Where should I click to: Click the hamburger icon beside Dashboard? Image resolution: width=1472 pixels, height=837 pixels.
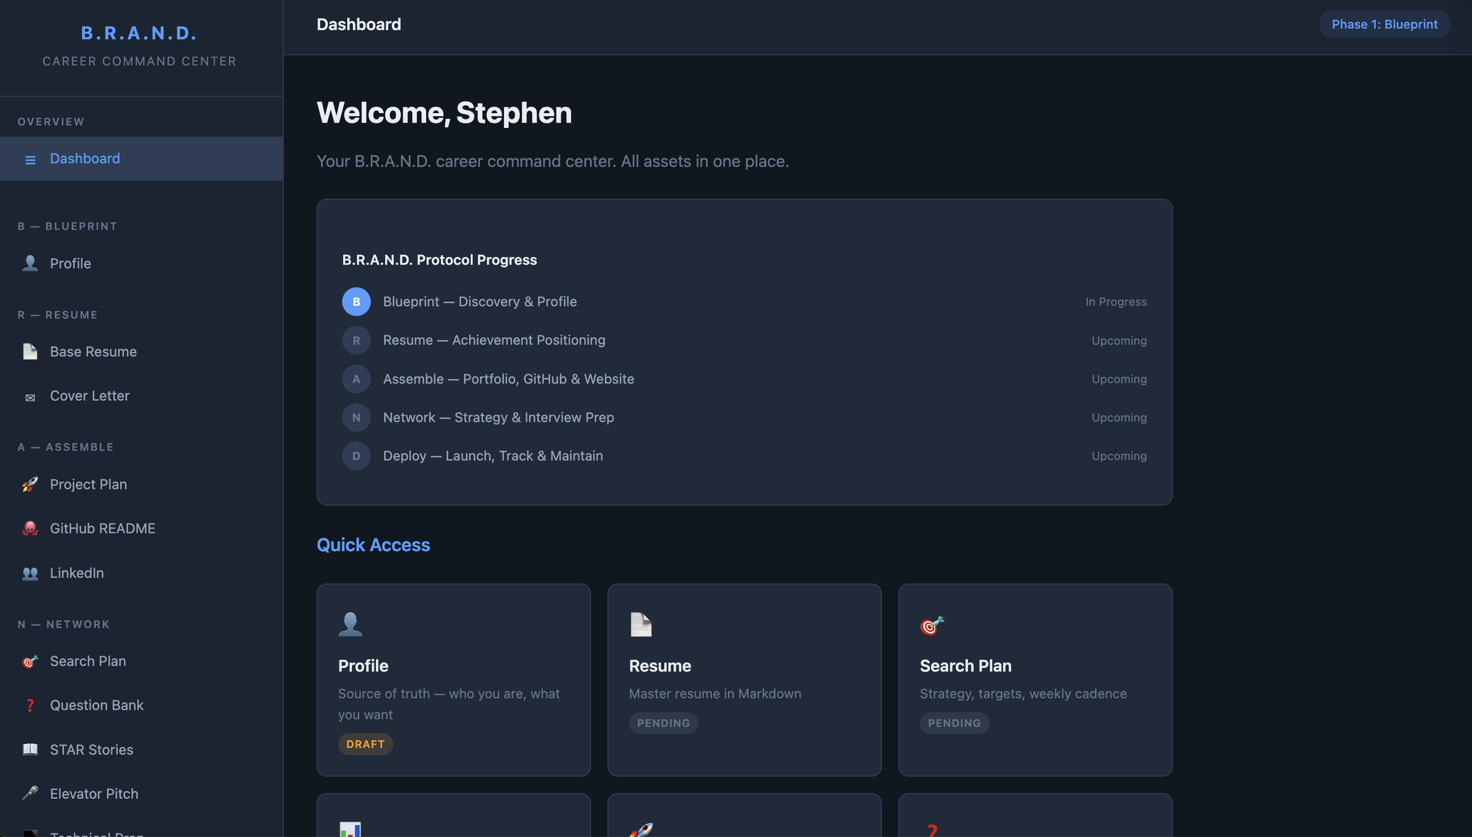tap(30, 158)
